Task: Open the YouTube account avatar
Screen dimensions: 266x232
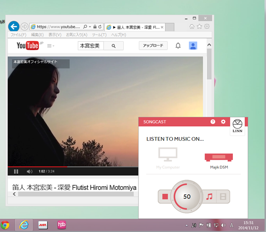Action: pos(193,46)
